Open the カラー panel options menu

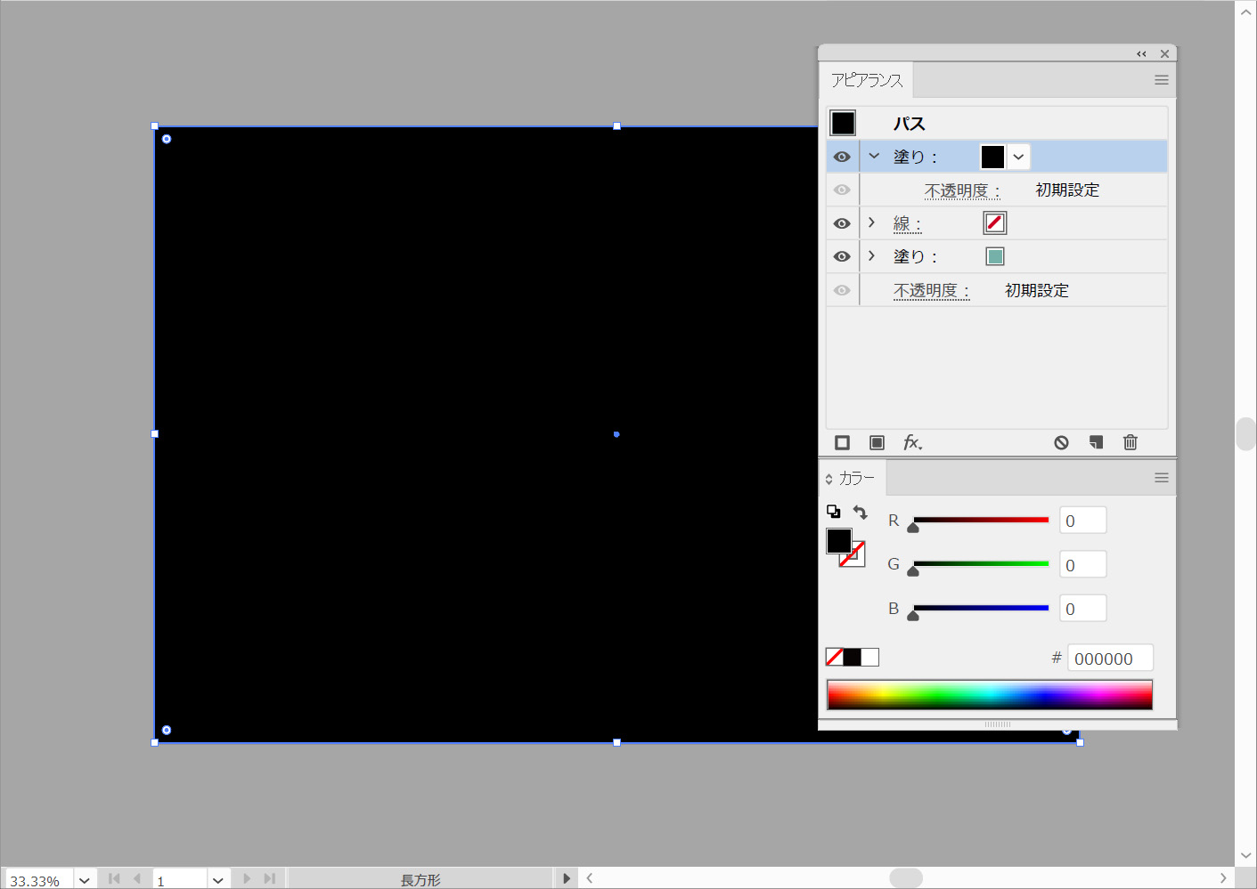pos(1161,478)
